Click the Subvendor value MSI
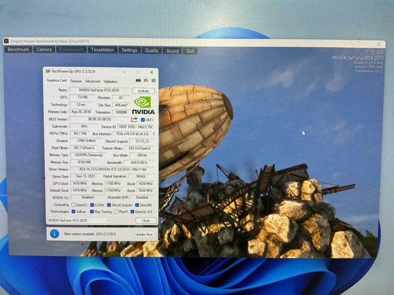The width and height of the screenshot is (394, 295). tap(84, 126)
